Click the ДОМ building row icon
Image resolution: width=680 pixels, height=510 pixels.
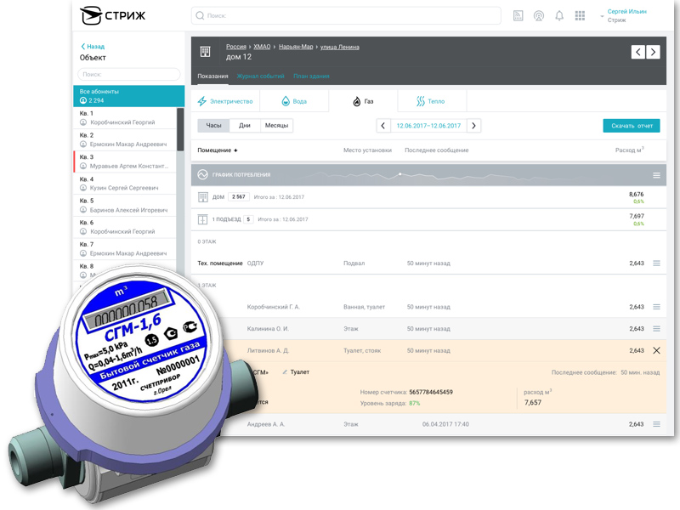[202, 197]
